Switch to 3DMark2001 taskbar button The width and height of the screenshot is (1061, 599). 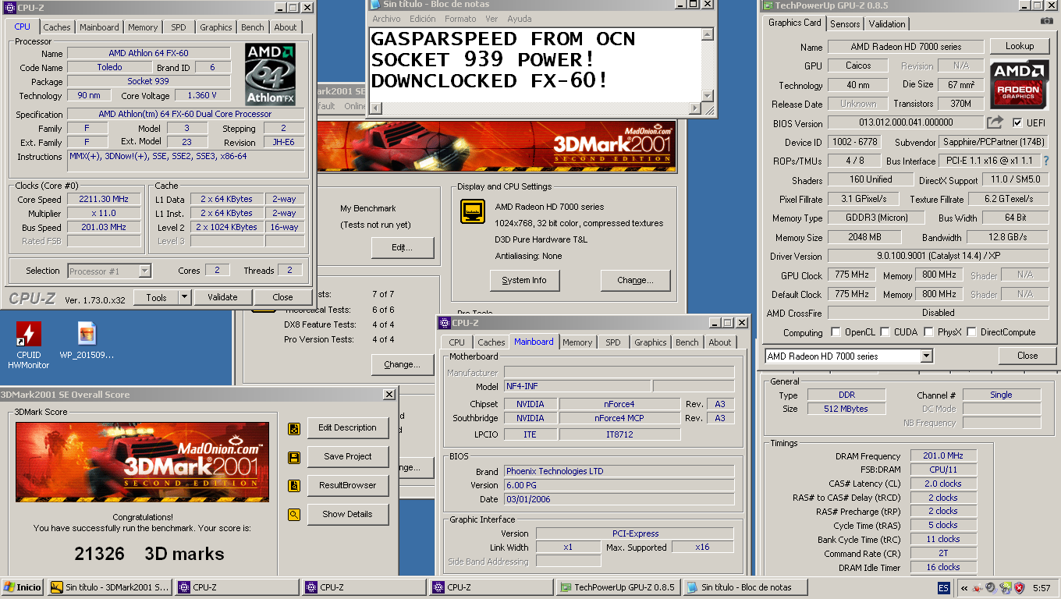[x=110, y=587]
